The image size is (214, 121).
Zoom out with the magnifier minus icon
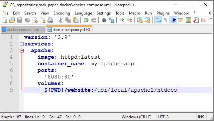pos(129,20)
